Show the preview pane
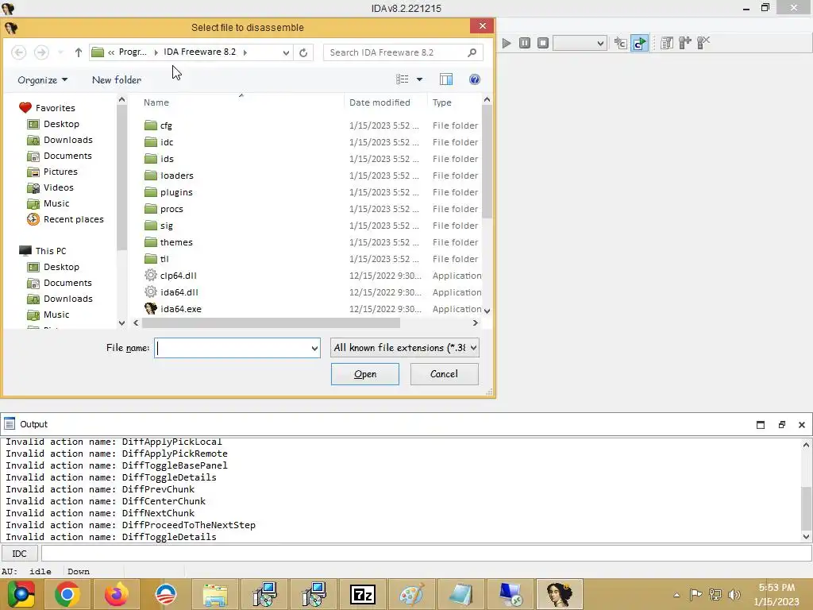The height and width of the screenshot is (610, 813). coord(446,79)
